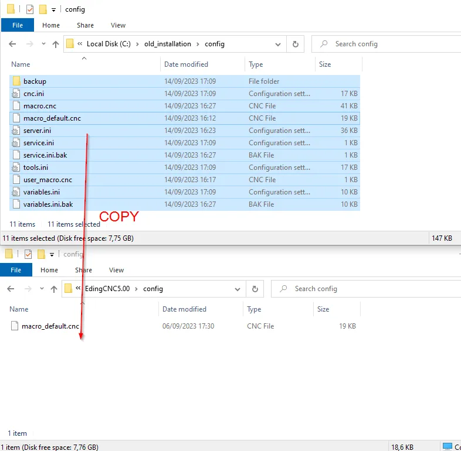Select service.ini.bak file icon
This screenshot has width=461, height=451.
click(16, 155)
